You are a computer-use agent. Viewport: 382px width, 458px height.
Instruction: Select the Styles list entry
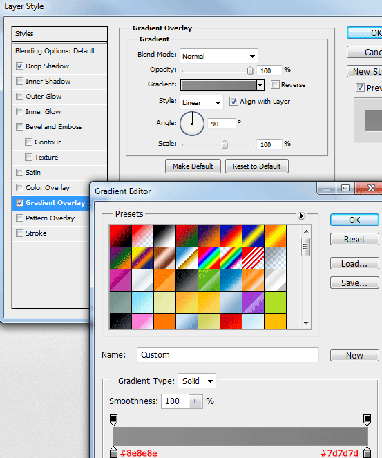click(59, 34)
